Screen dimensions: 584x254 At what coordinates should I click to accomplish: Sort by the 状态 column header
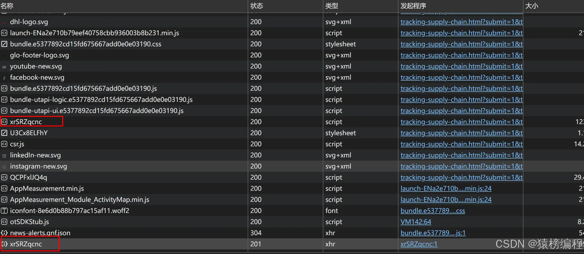[x=257, y=6]
